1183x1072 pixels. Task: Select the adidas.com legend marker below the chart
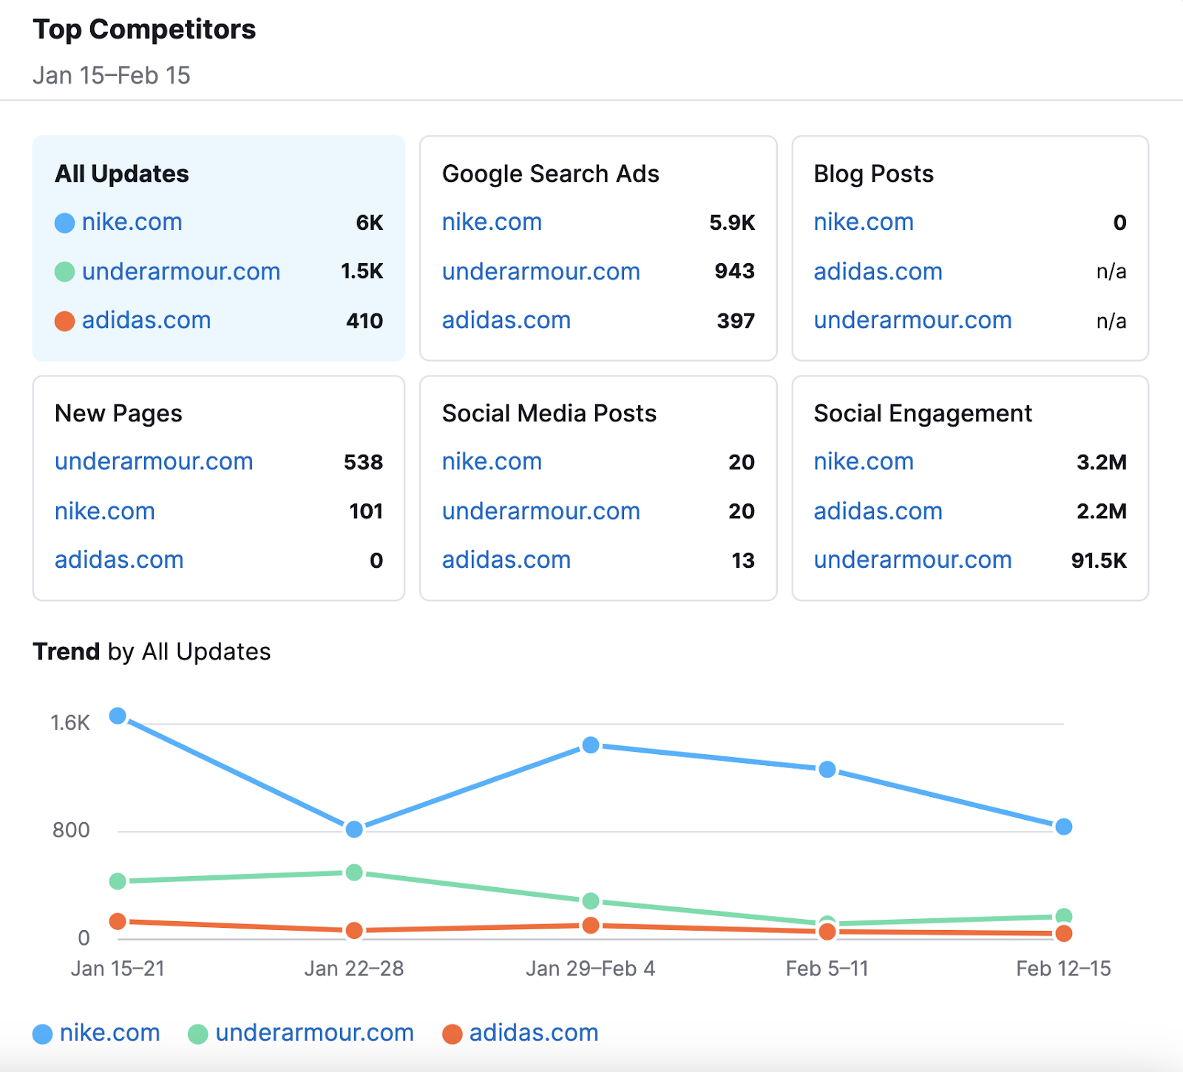click(452, 1032)
